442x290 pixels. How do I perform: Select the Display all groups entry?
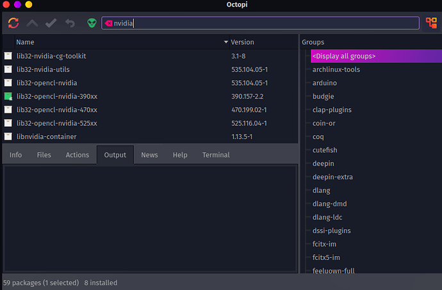376,56
